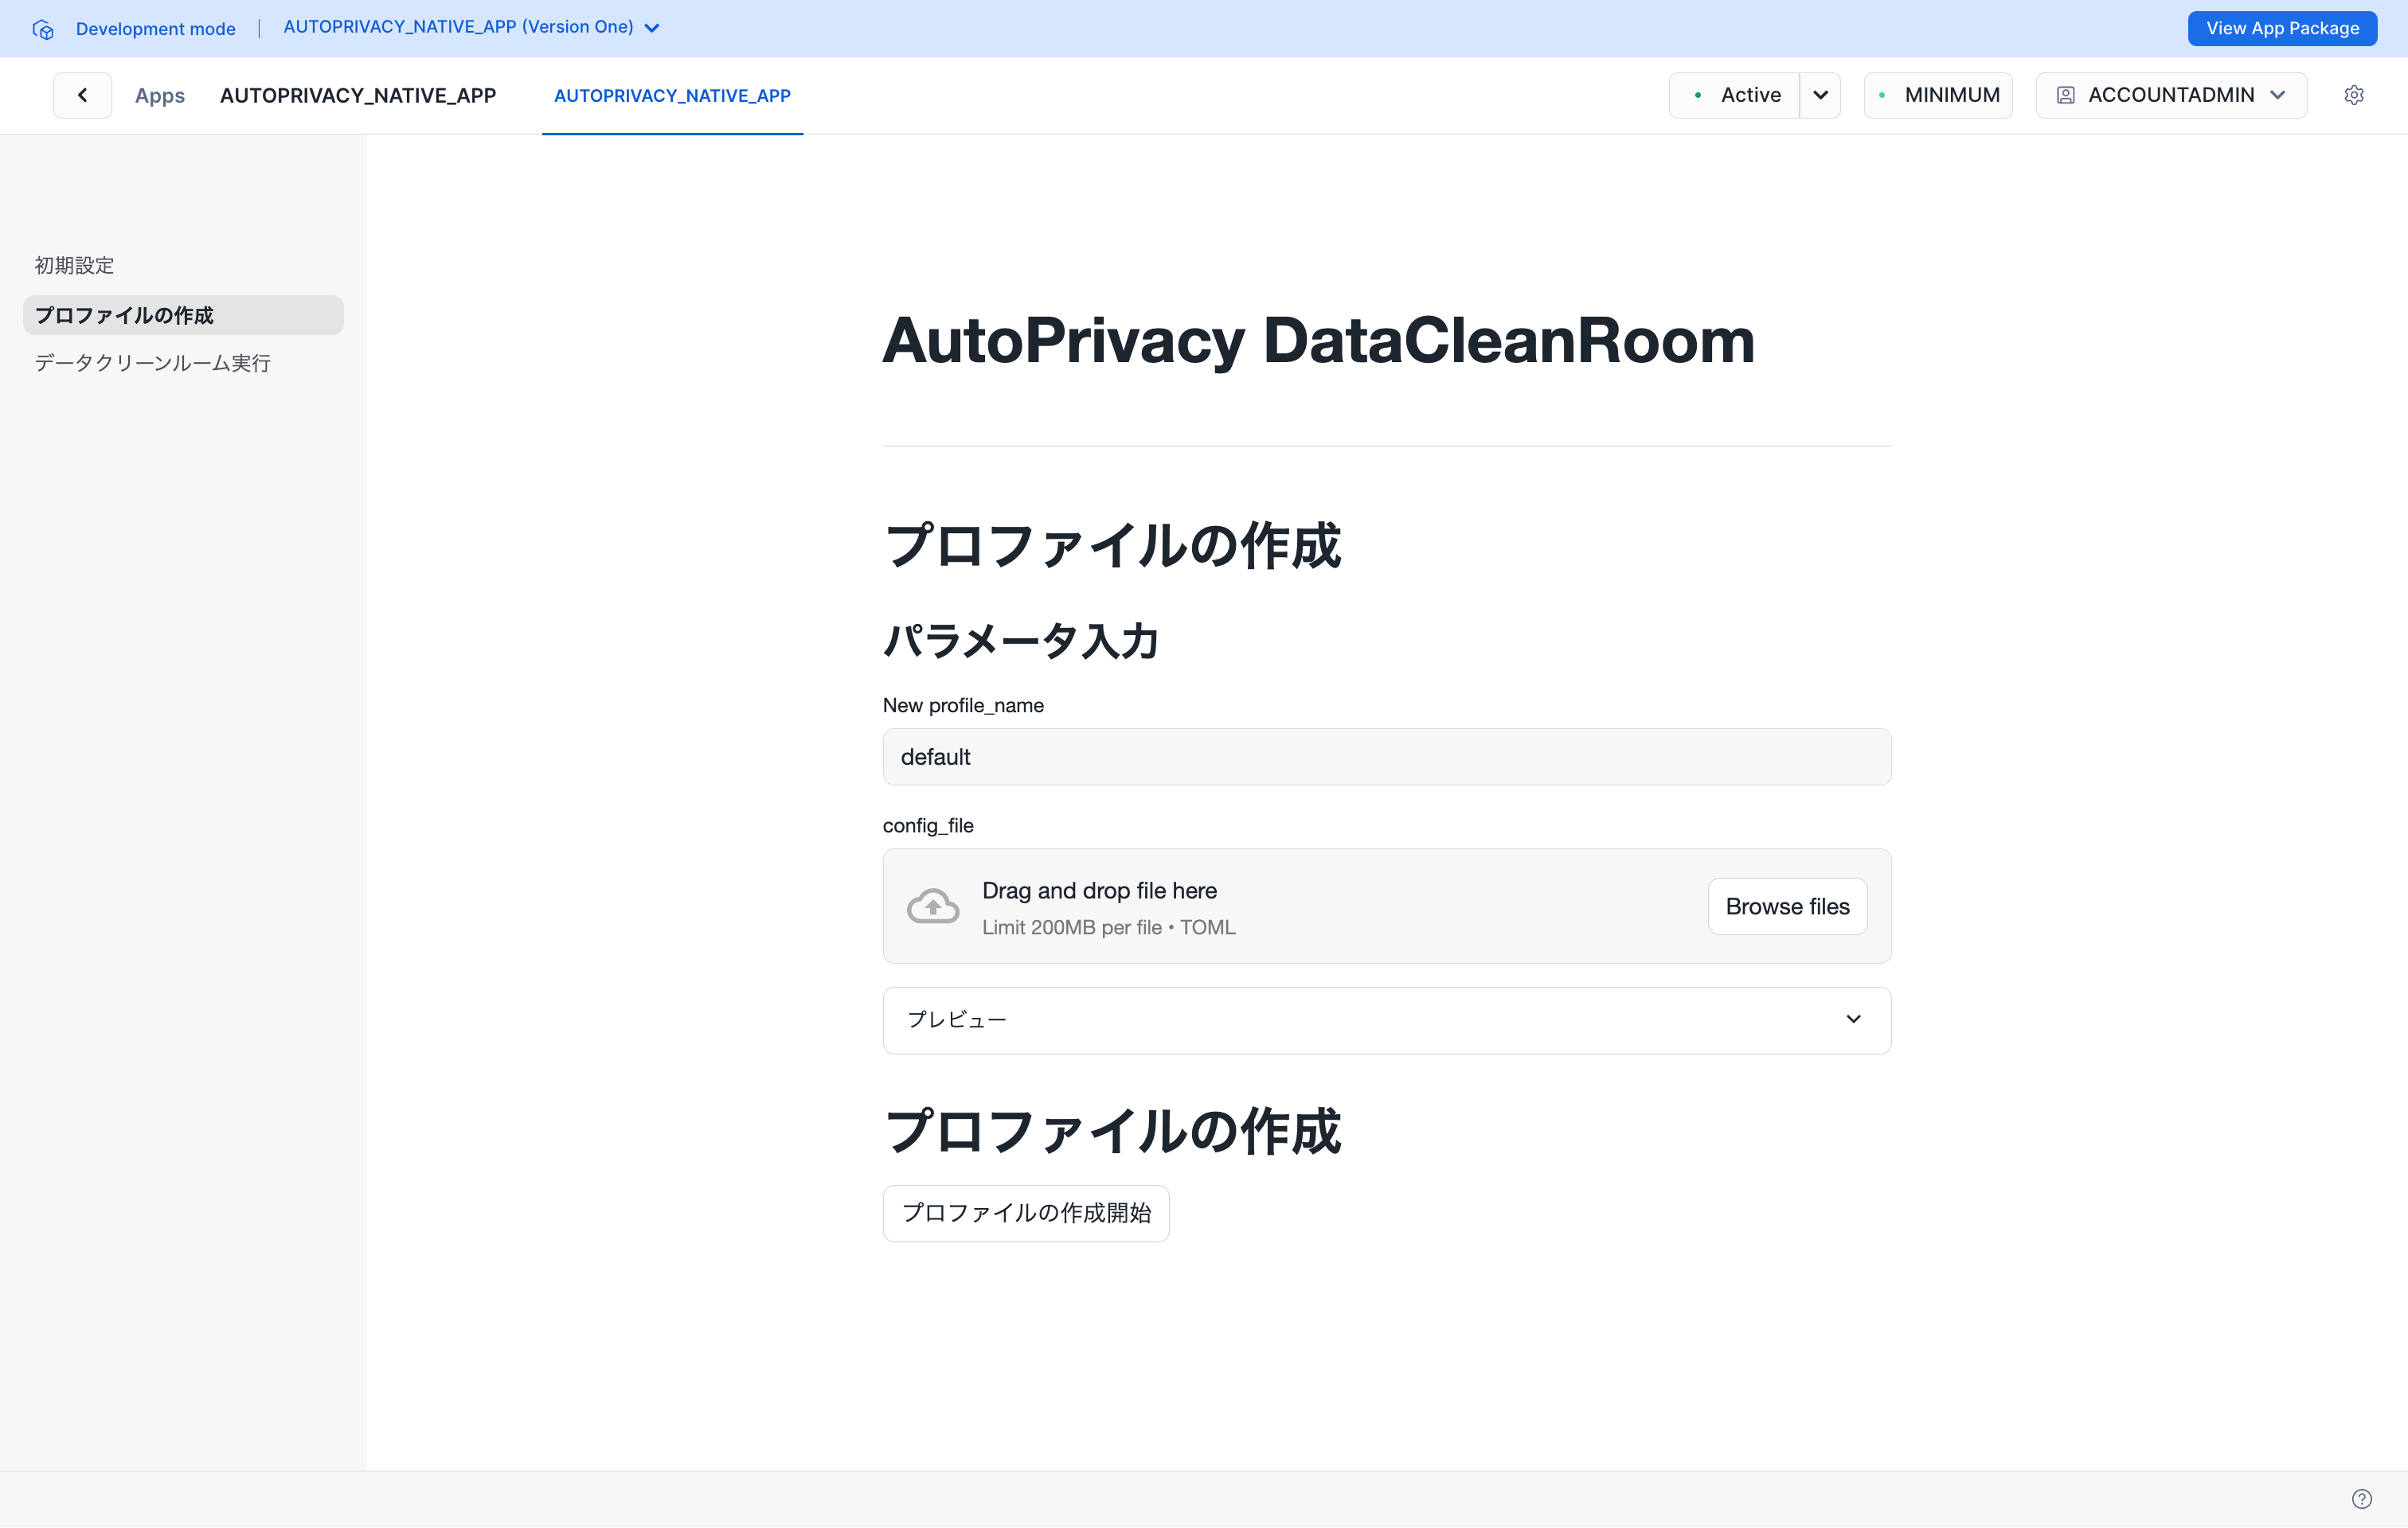2408x1528 pixels.
Task: Click the help question mark icon
Action: (x=2361, y=1498)
